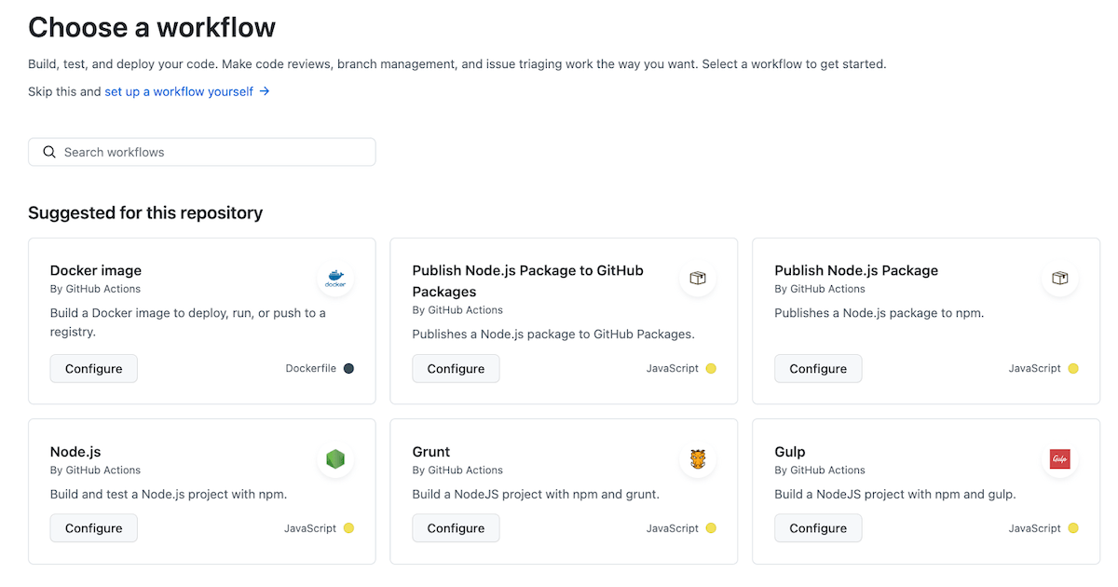Configure the Grunt workflow
1118x587 pixels.
(456, 527)
